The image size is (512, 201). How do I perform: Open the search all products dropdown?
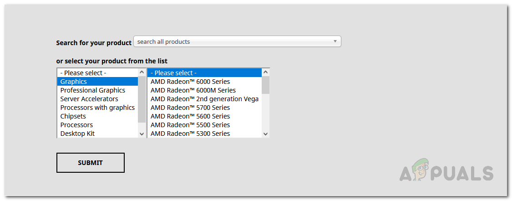pyautogui.click(x=237, y=41)
